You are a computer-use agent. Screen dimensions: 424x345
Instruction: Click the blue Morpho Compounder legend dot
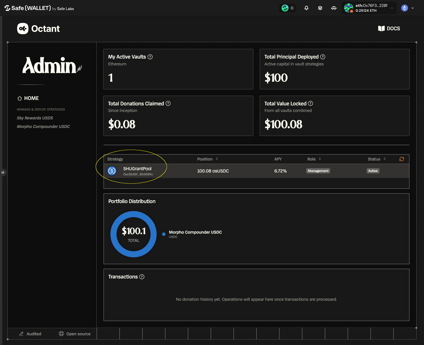pyautogui.click(x=164, y=234)
